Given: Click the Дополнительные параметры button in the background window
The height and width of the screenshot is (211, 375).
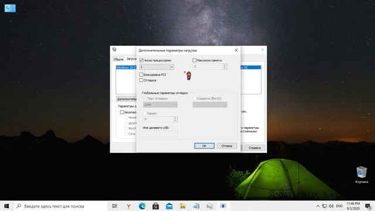Looking at the screenshot, I should click(127, 99).
